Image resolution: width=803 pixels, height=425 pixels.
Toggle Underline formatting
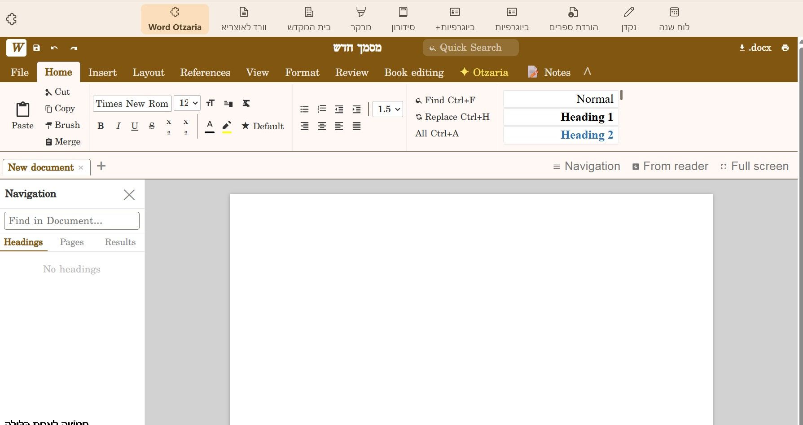[x=135, y=126]
